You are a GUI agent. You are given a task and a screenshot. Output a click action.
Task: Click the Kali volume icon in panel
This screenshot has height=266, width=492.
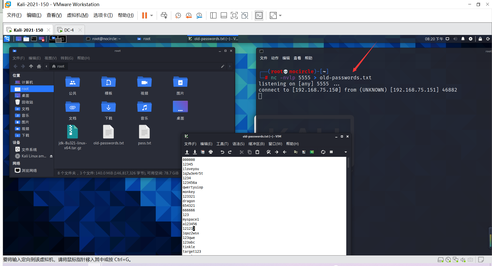[x=455, y=39]
